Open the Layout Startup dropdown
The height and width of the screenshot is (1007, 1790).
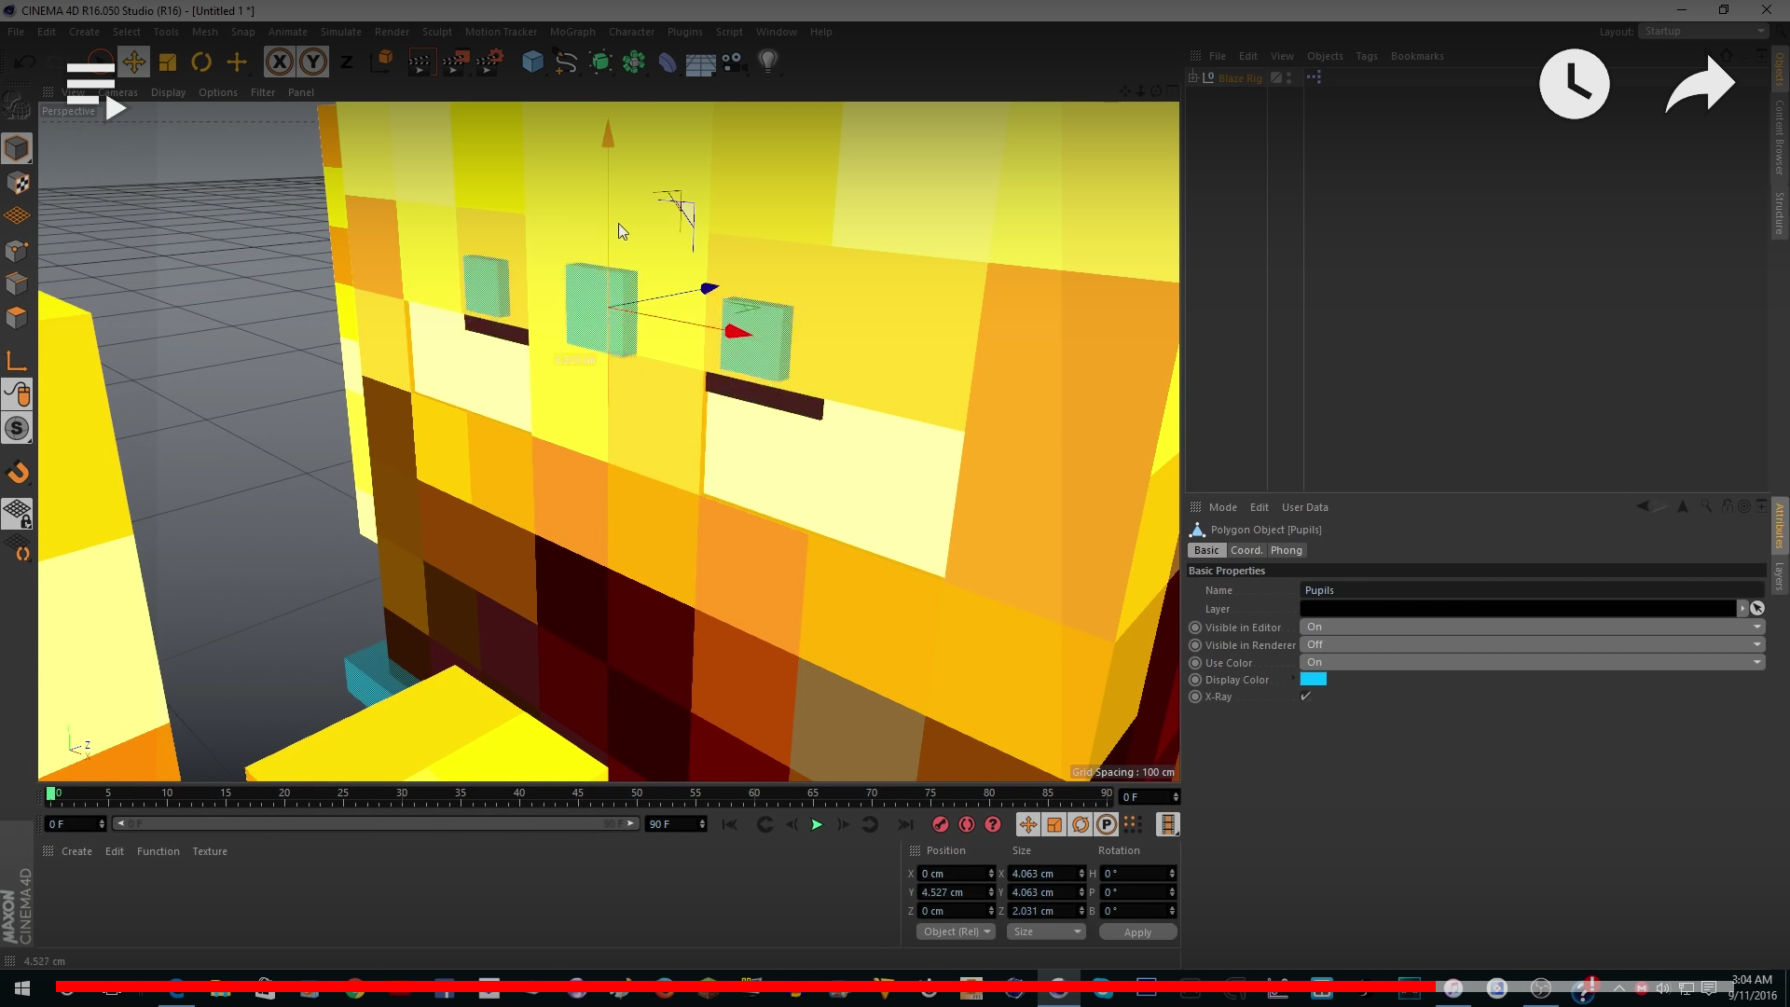click(1703, 31)
